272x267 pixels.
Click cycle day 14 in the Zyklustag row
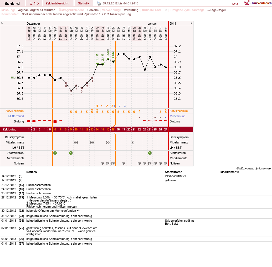tap(97, 129)
